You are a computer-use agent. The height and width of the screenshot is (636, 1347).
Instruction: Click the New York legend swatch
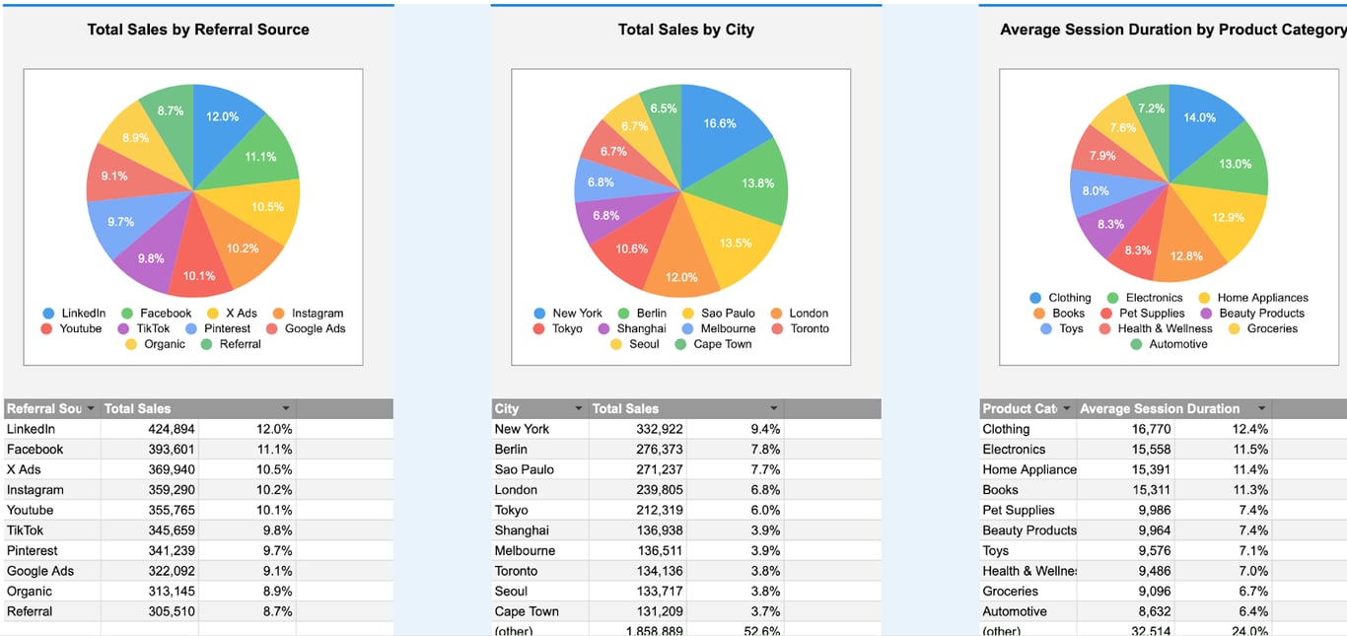click(539, 314)
